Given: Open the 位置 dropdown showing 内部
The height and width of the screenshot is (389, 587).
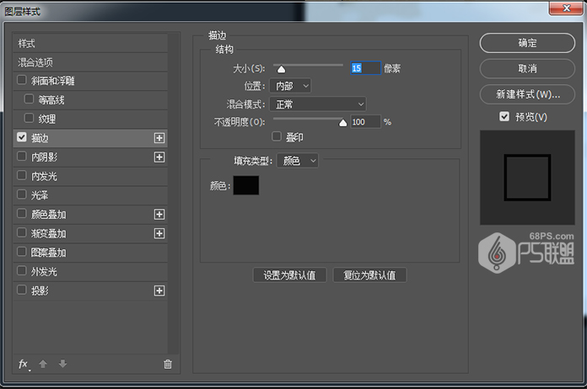Looking at the screenshot, I should [x=290, y=86].
